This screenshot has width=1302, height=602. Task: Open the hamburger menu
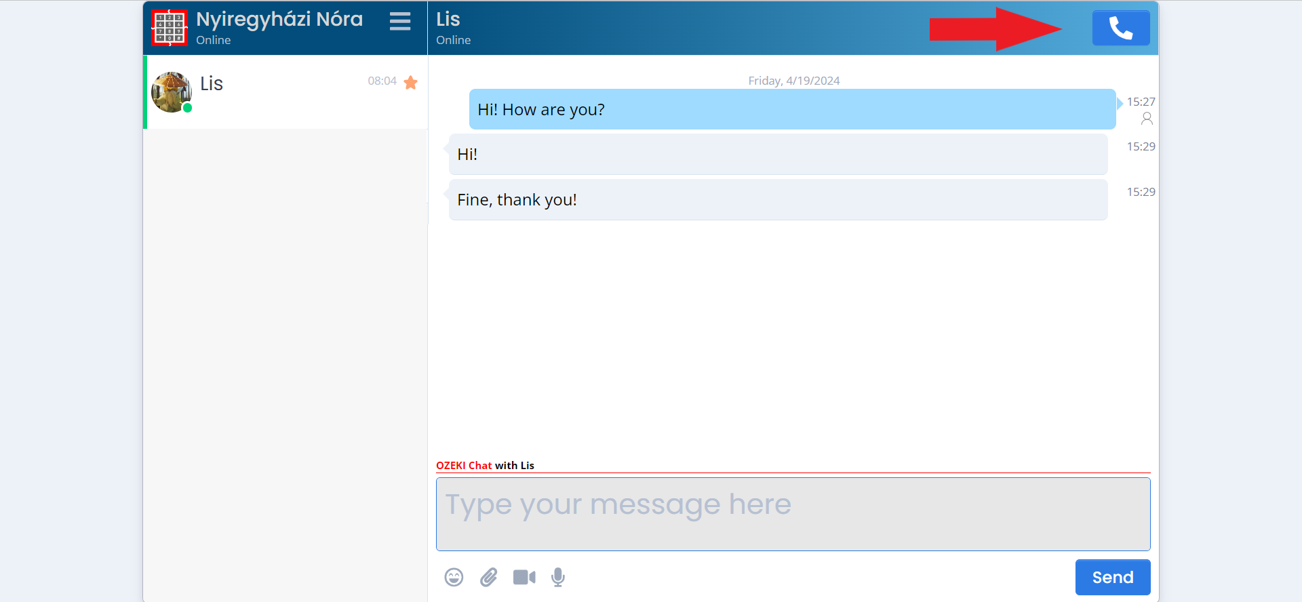[x=400, y=22]
